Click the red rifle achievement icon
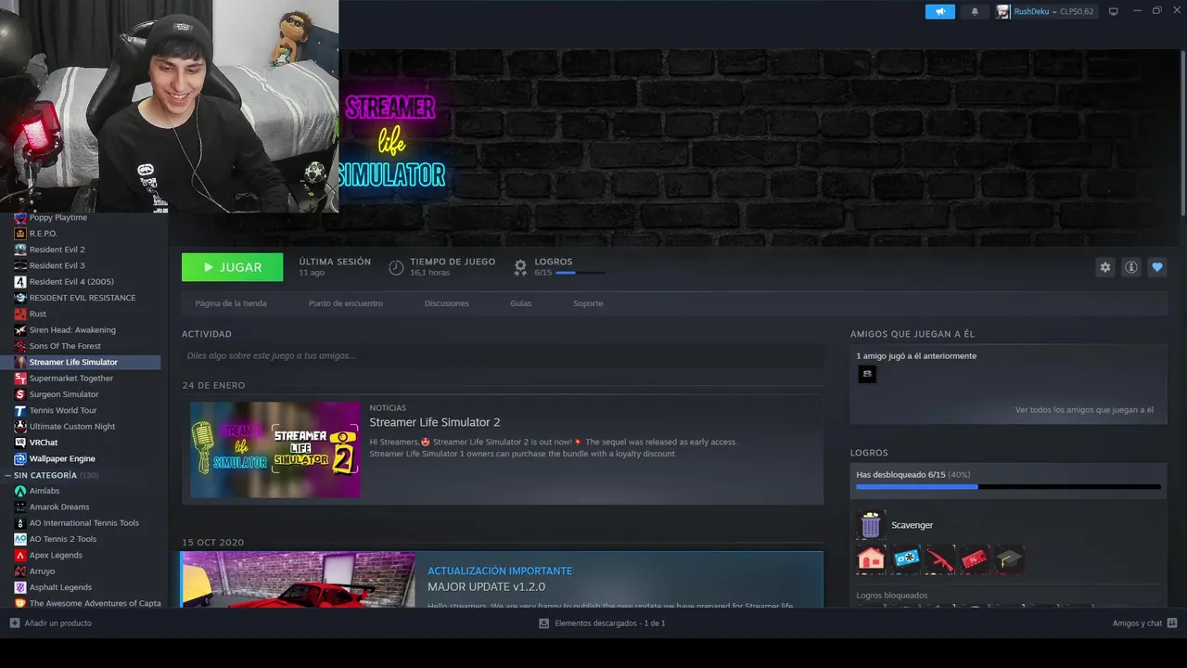Viewport: 1187px width, 668px height. [x=940, y=559]
